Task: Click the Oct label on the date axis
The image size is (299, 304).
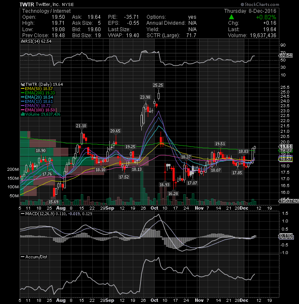Action: pyautogui.click(x=154, y=208)
